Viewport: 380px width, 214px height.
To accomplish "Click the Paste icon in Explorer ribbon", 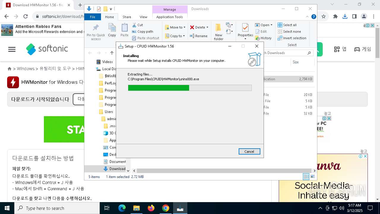I will [124, 30].
